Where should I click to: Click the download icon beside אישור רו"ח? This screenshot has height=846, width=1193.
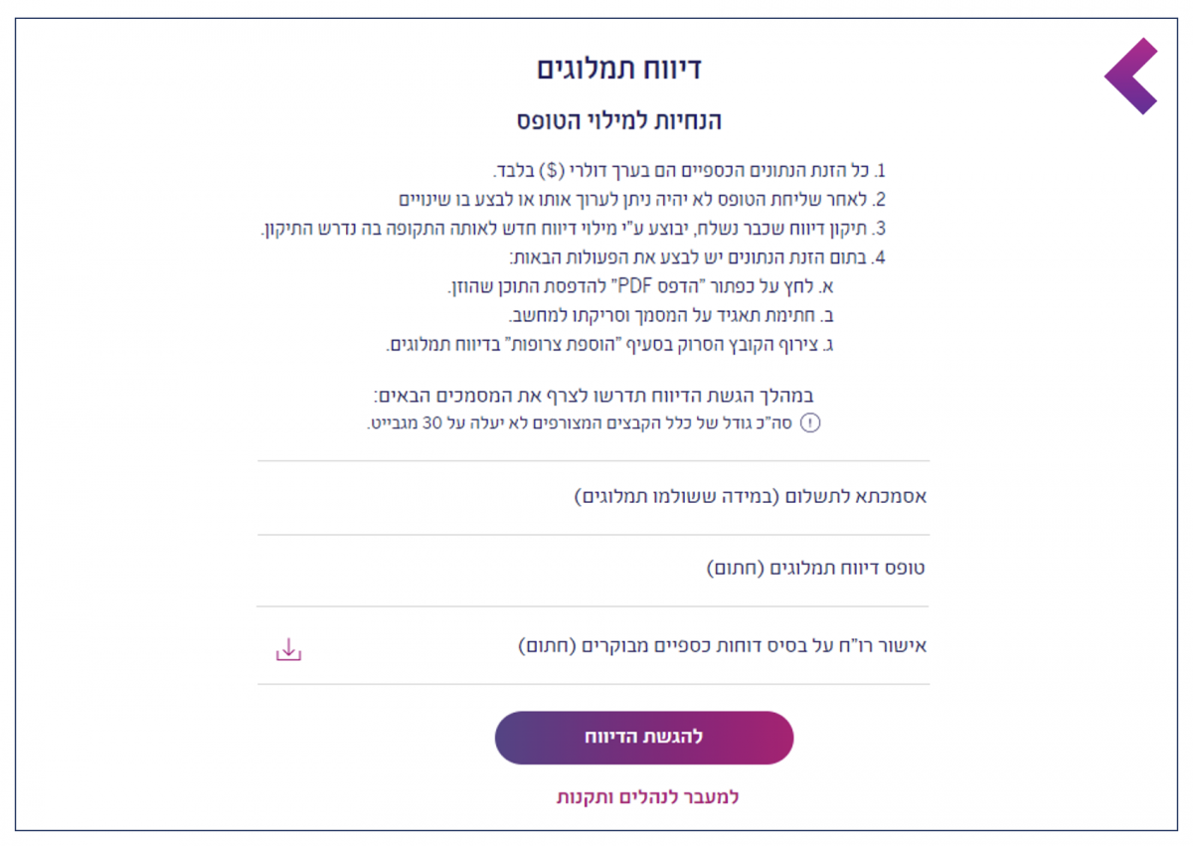[288, 650]
